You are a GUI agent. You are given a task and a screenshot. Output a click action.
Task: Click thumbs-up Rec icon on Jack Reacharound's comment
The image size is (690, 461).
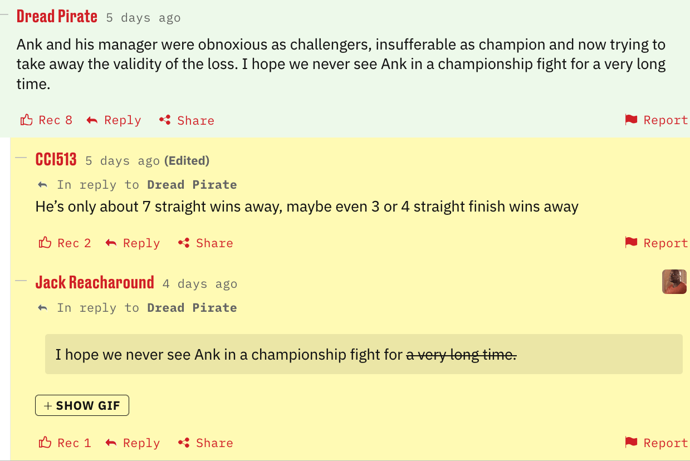click(45, 443)
